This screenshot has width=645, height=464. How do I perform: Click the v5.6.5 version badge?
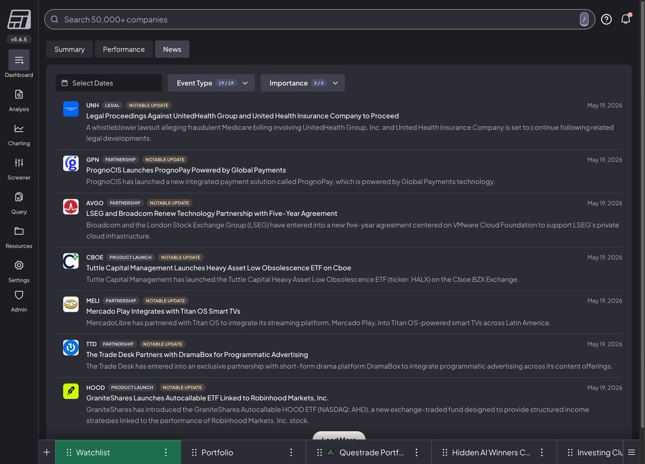pos(19,39)
